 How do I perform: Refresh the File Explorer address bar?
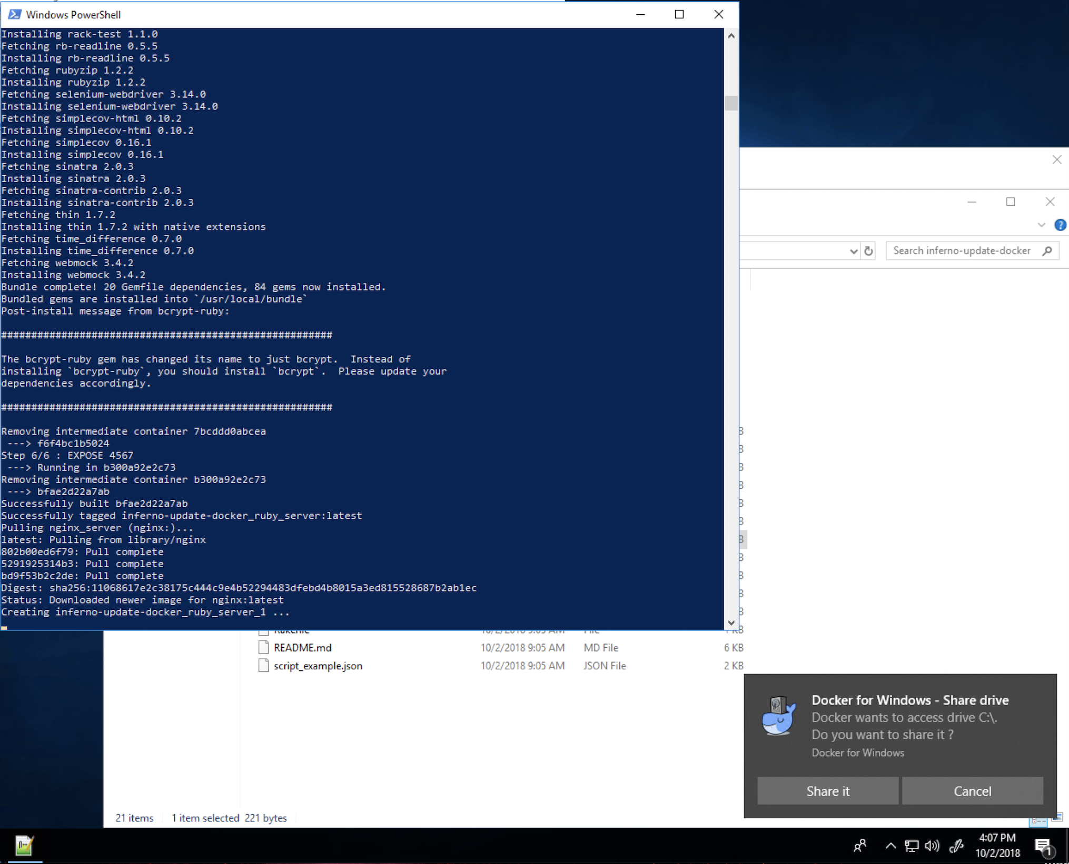868,251
